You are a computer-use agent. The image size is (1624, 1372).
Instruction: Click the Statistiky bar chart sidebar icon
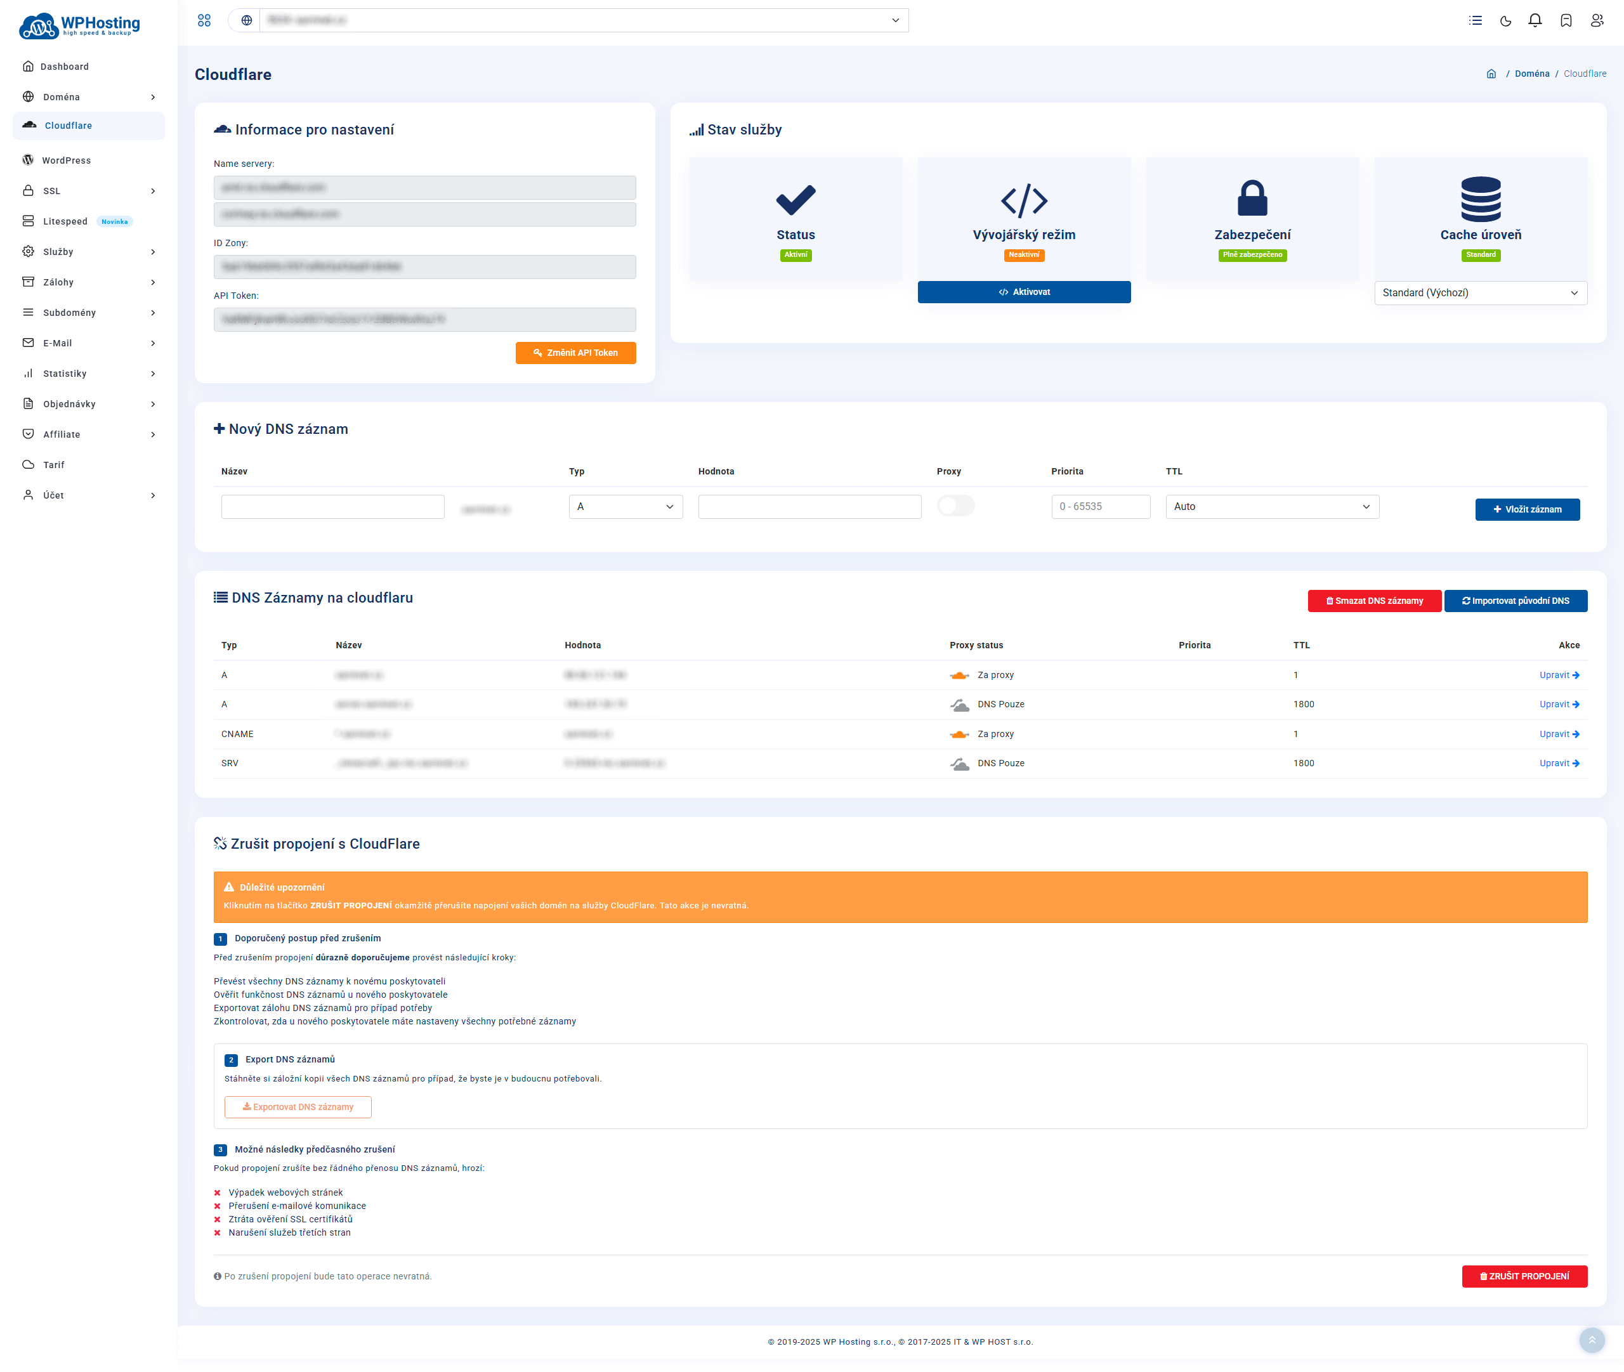pyautogui.click(x=28, y=374)
